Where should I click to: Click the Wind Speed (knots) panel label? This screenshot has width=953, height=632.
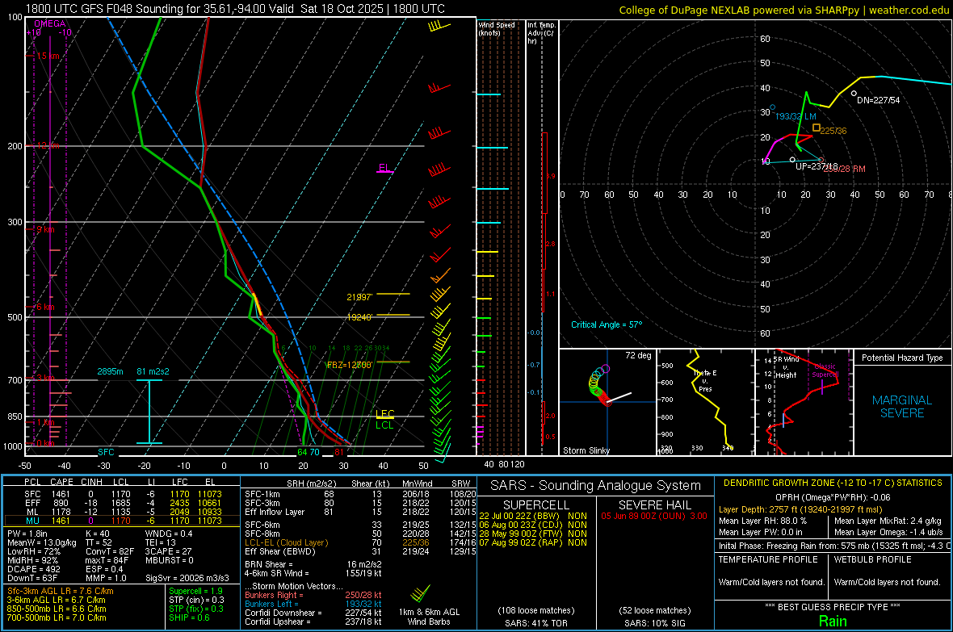[497, 29]
